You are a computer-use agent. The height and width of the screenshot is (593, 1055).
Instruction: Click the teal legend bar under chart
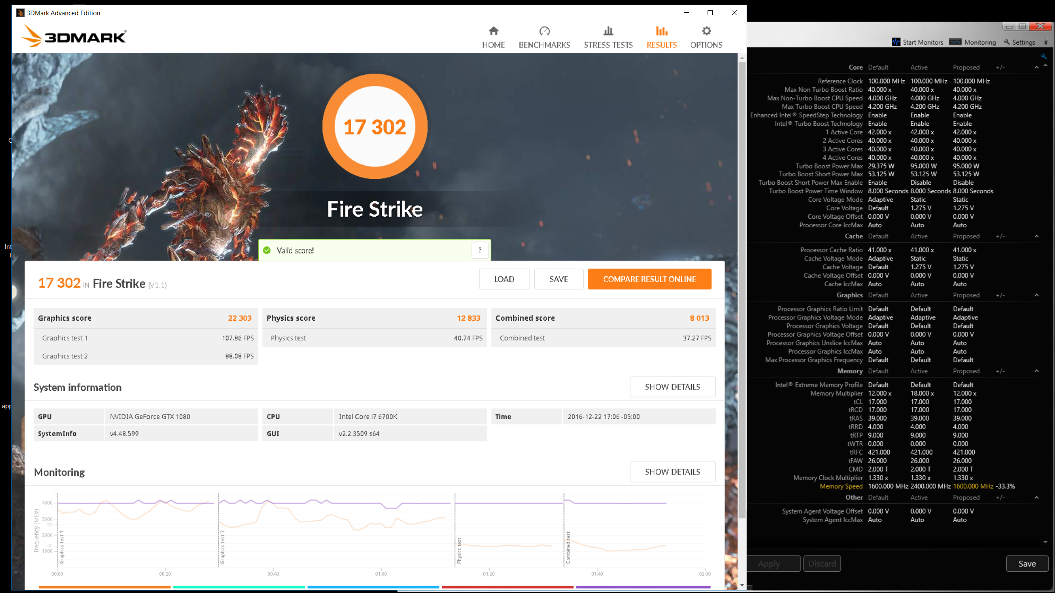[x=239, y=587]
